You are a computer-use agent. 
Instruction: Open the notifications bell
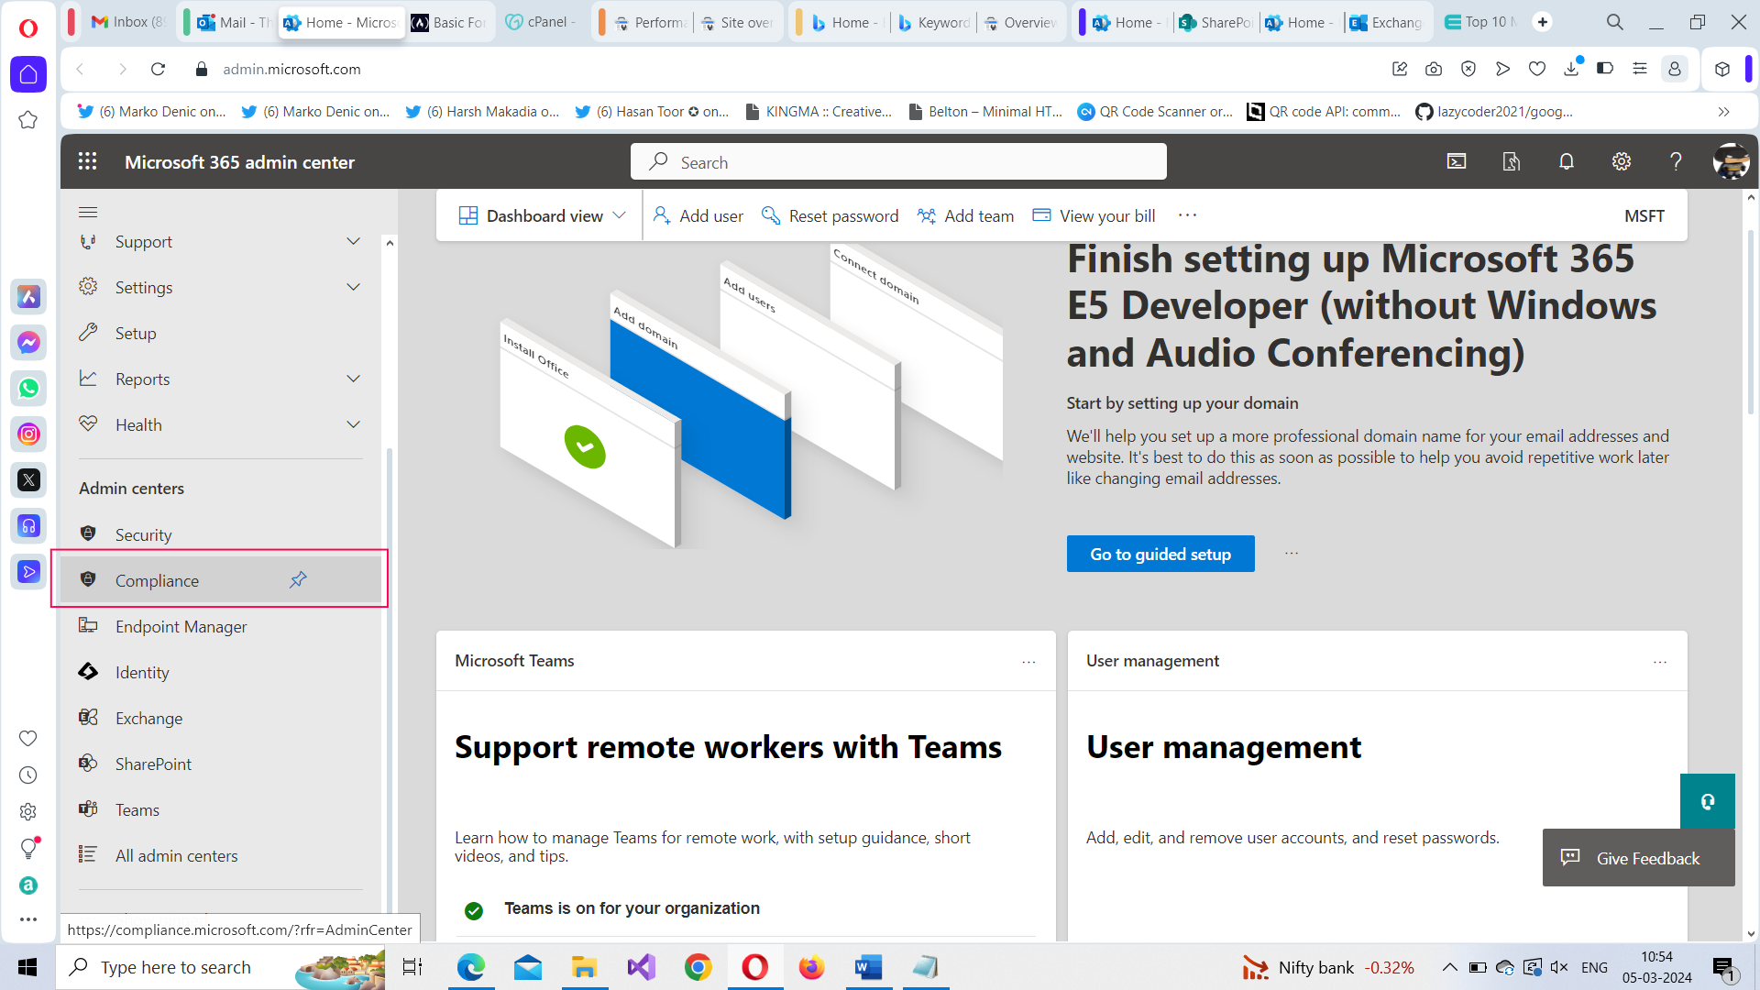(1566, 161)
